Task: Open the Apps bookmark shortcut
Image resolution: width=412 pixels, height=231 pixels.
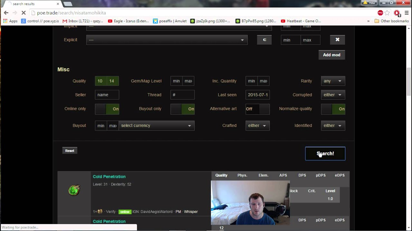Action: click(10, 21)
